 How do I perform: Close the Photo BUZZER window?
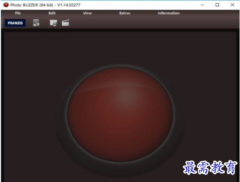[232, 5]
